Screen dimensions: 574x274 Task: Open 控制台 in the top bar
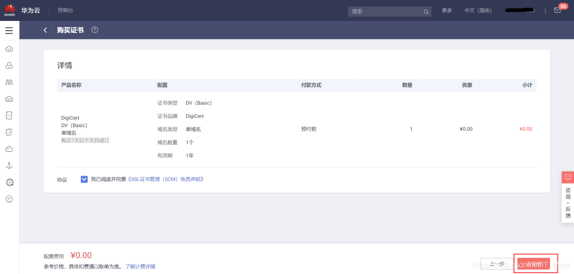point(66,10)
